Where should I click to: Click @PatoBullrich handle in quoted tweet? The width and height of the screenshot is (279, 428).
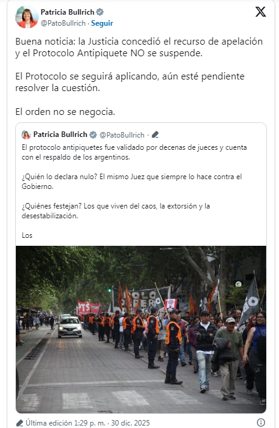(121, 135)
